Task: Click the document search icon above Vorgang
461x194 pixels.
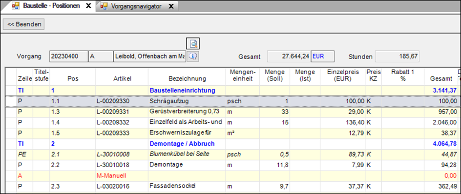Action: point(193,43)
